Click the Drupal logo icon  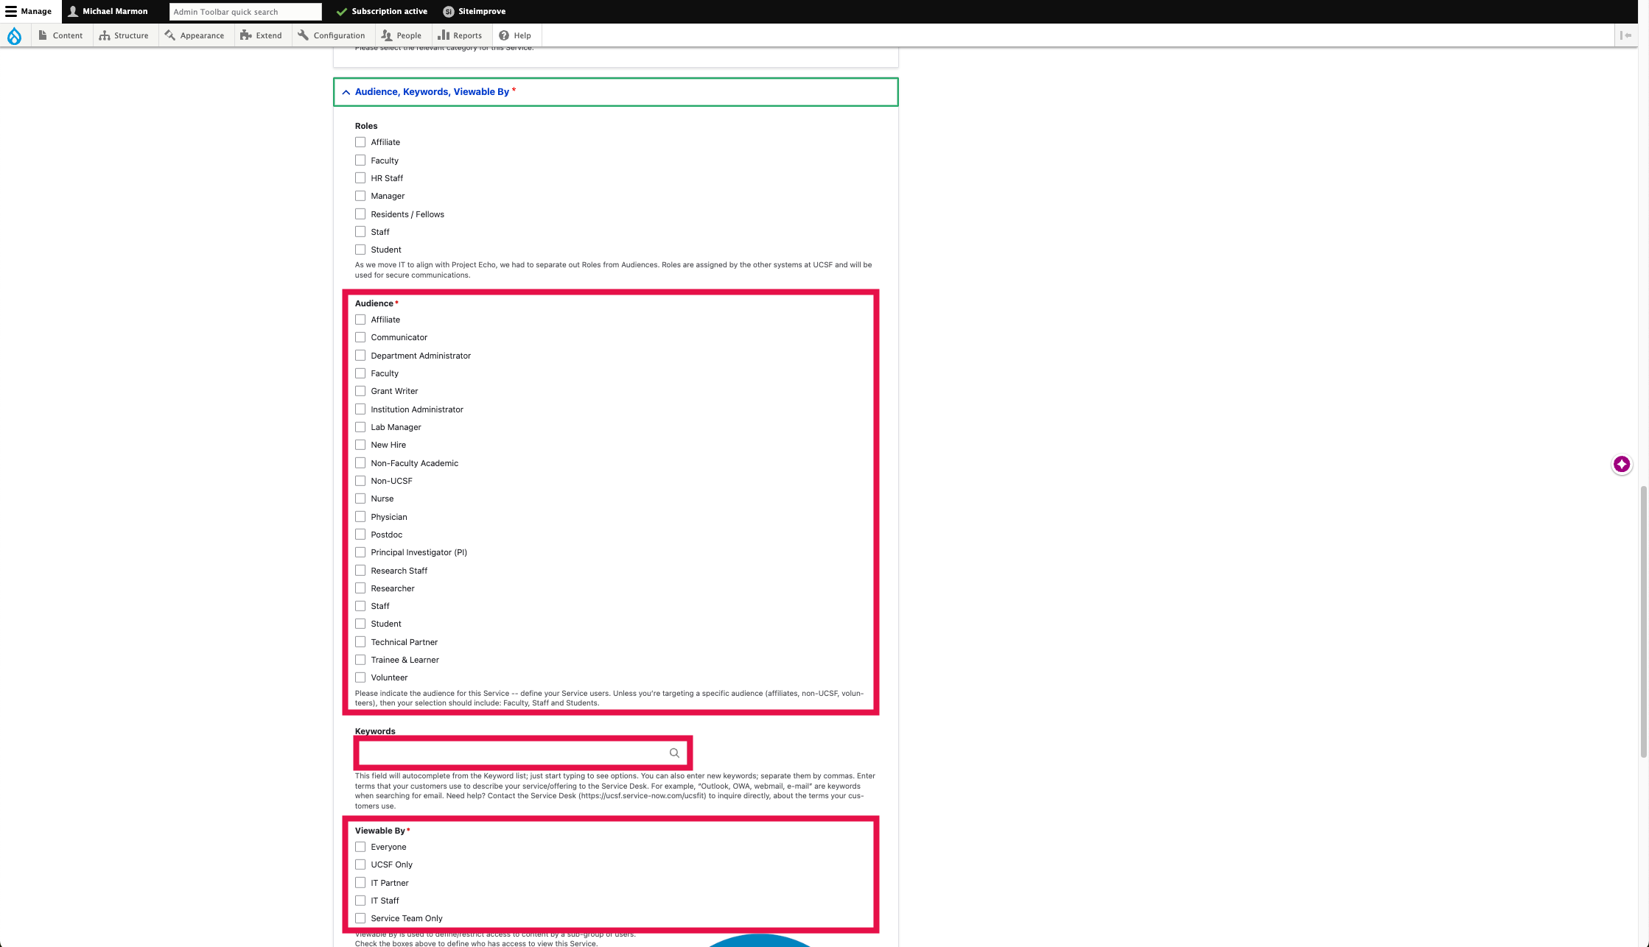tap(15, 35)
